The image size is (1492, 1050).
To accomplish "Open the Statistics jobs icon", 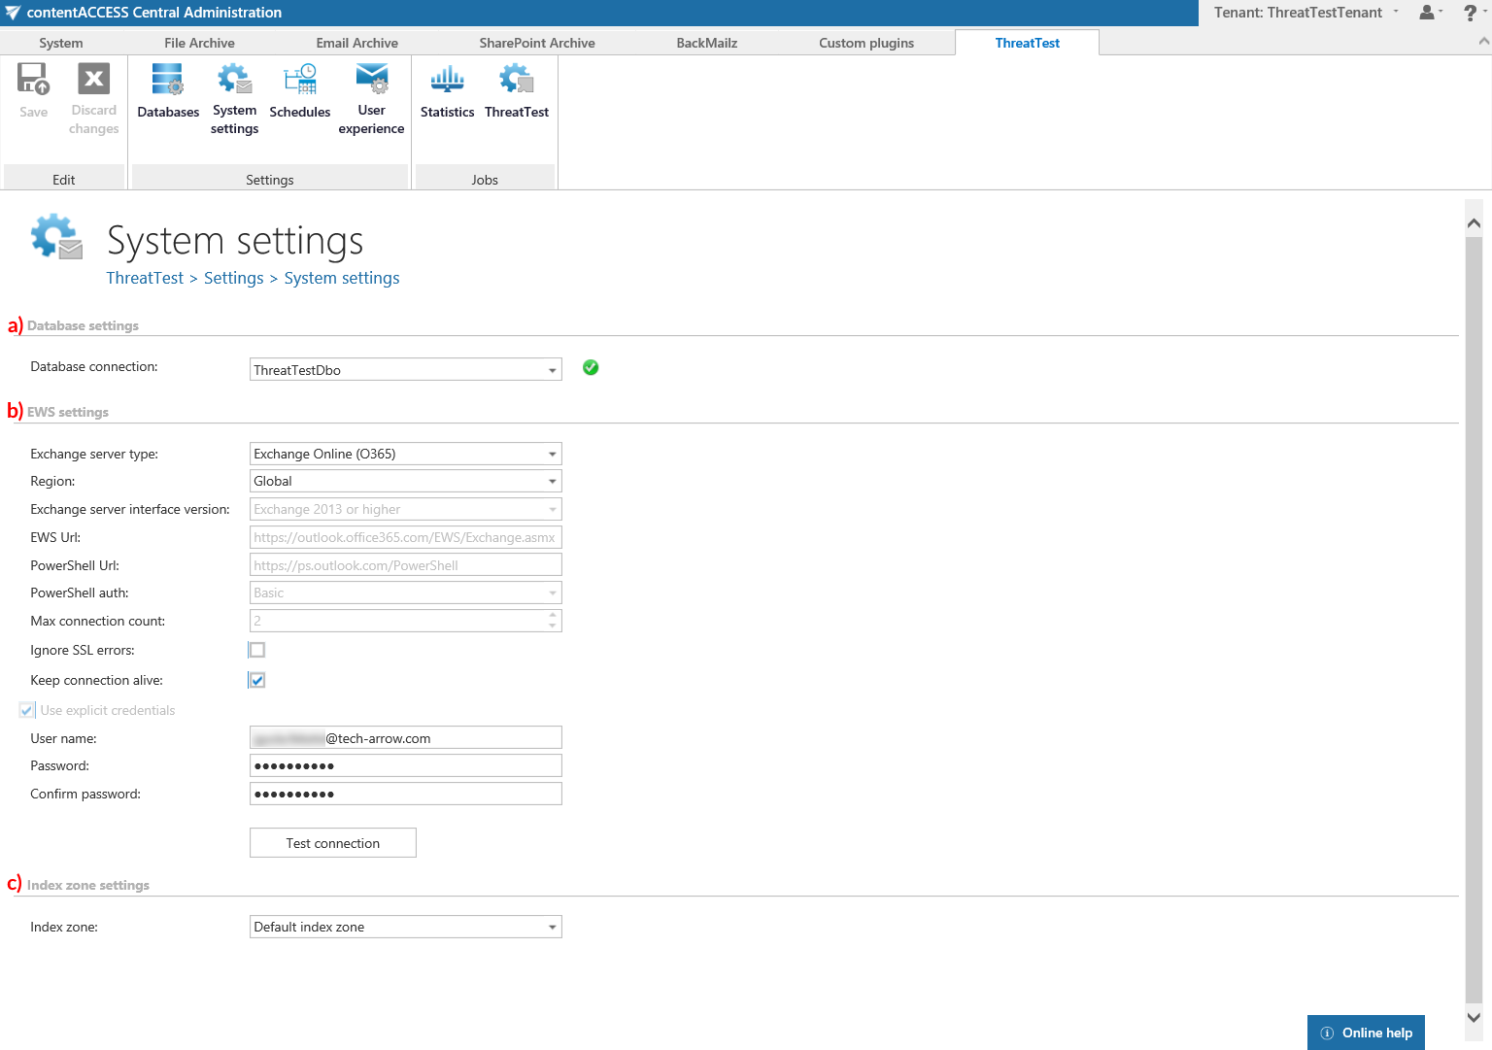I will pyautogui.click(x=447, y=81).
